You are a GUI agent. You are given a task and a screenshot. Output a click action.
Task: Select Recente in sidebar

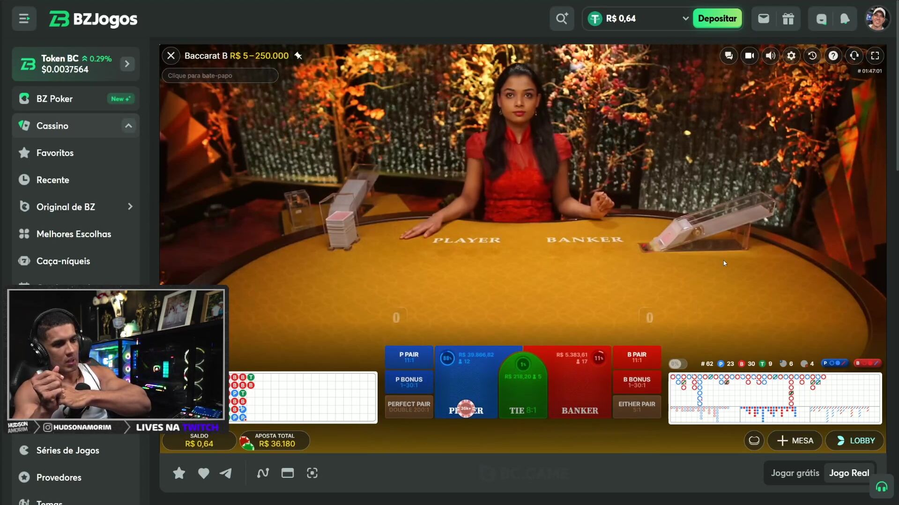tap(76, 180)
